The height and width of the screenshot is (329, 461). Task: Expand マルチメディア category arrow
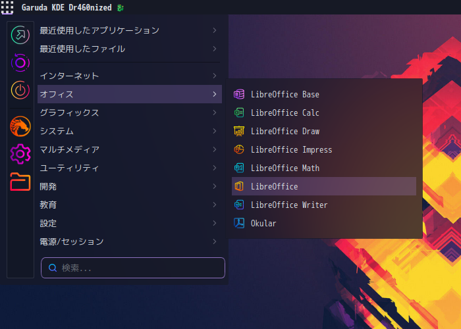pyautogui.click(x=214, y=149)
